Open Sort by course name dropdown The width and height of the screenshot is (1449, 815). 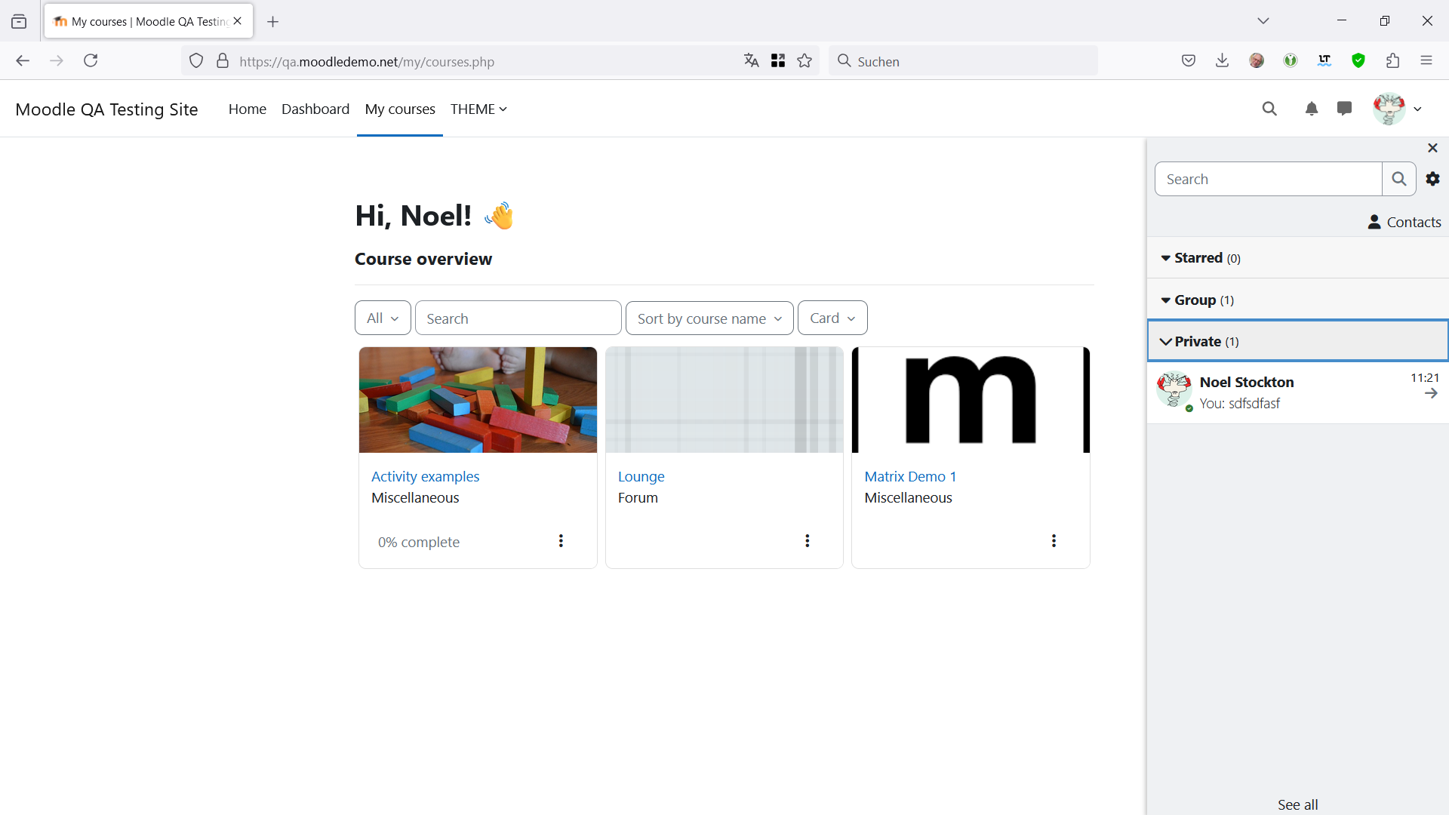[x=709, y=318]
